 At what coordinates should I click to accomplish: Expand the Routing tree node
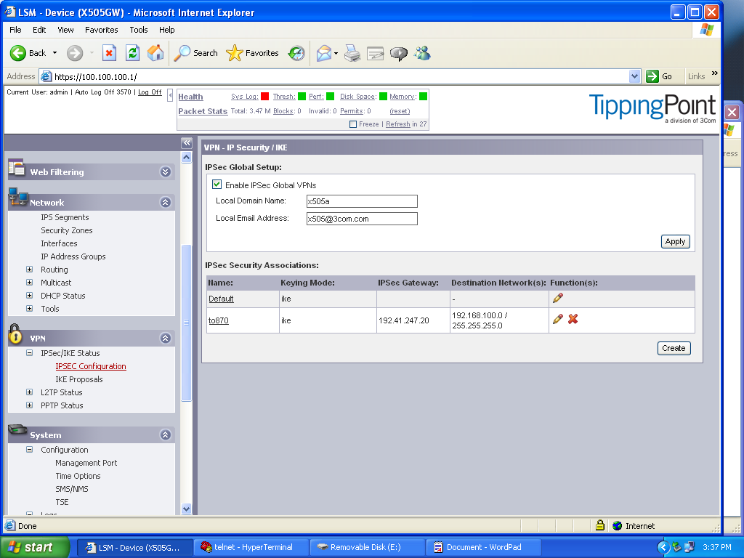click(30, 270)
